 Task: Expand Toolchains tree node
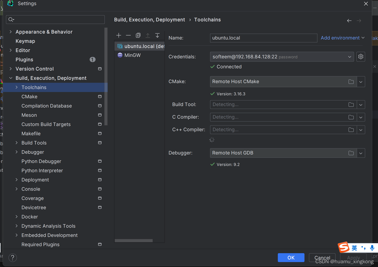click(x=17, y=87)
